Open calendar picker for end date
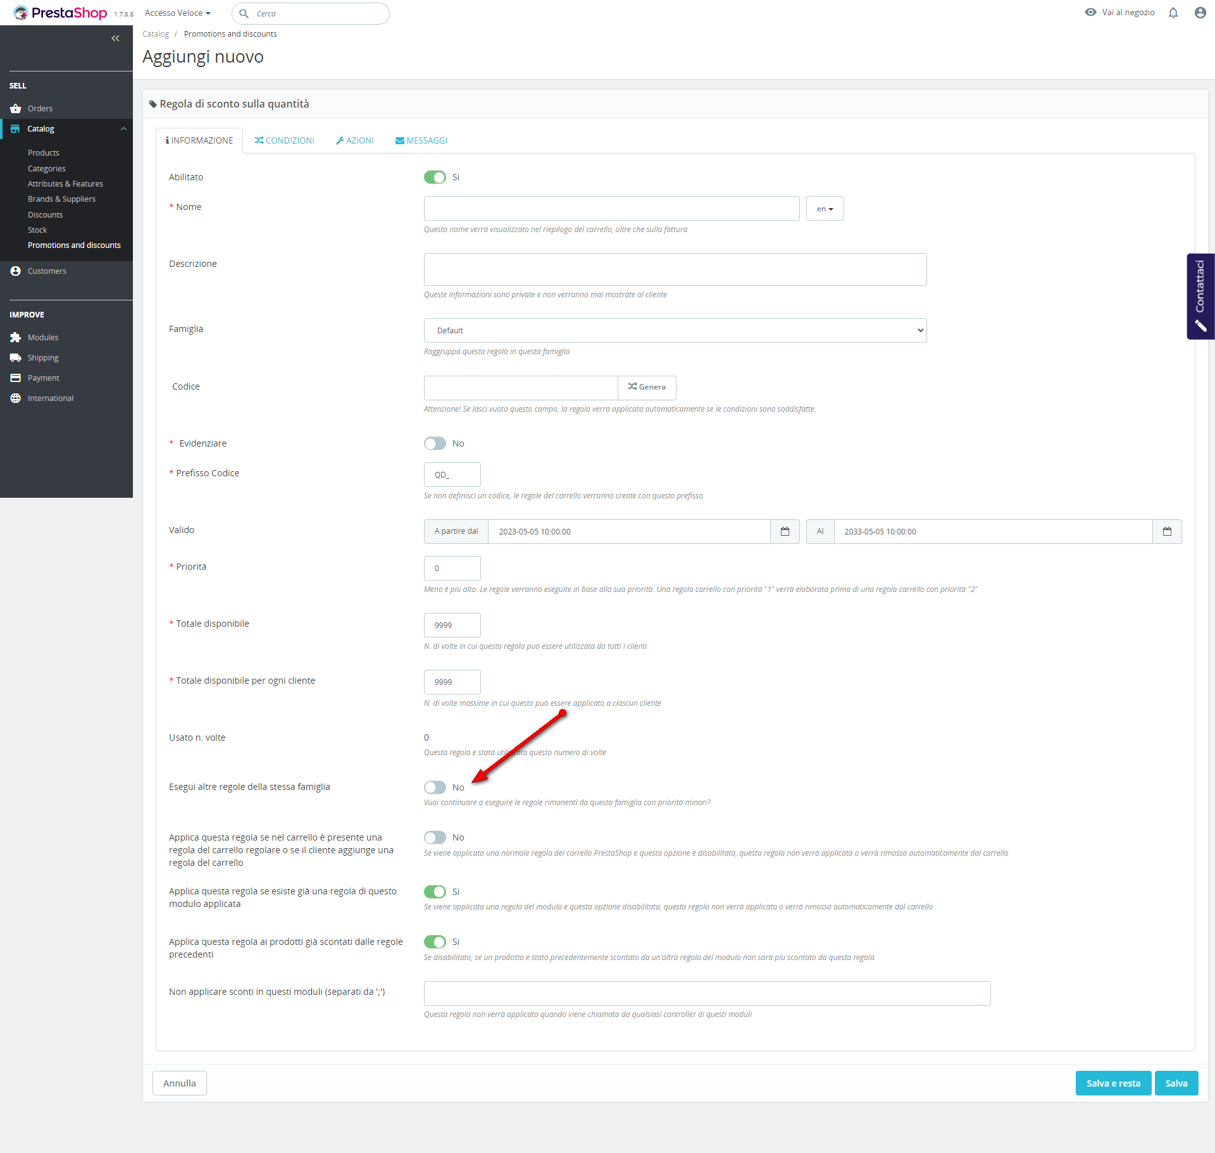This screenshot has height=1153, width=1215. click(1167, 532)
